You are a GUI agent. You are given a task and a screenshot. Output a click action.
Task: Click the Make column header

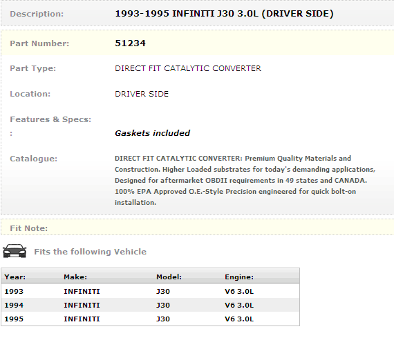pyautogui.click(x=75, y=277)
